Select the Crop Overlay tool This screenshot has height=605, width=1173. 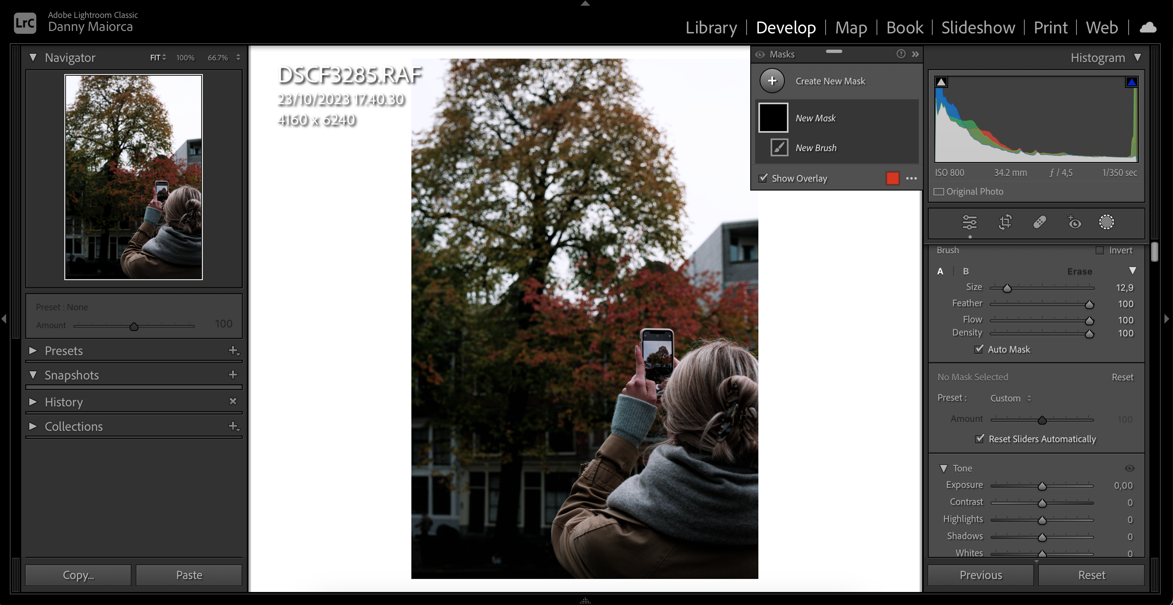pyautogui.click(x=1005, y=223)
